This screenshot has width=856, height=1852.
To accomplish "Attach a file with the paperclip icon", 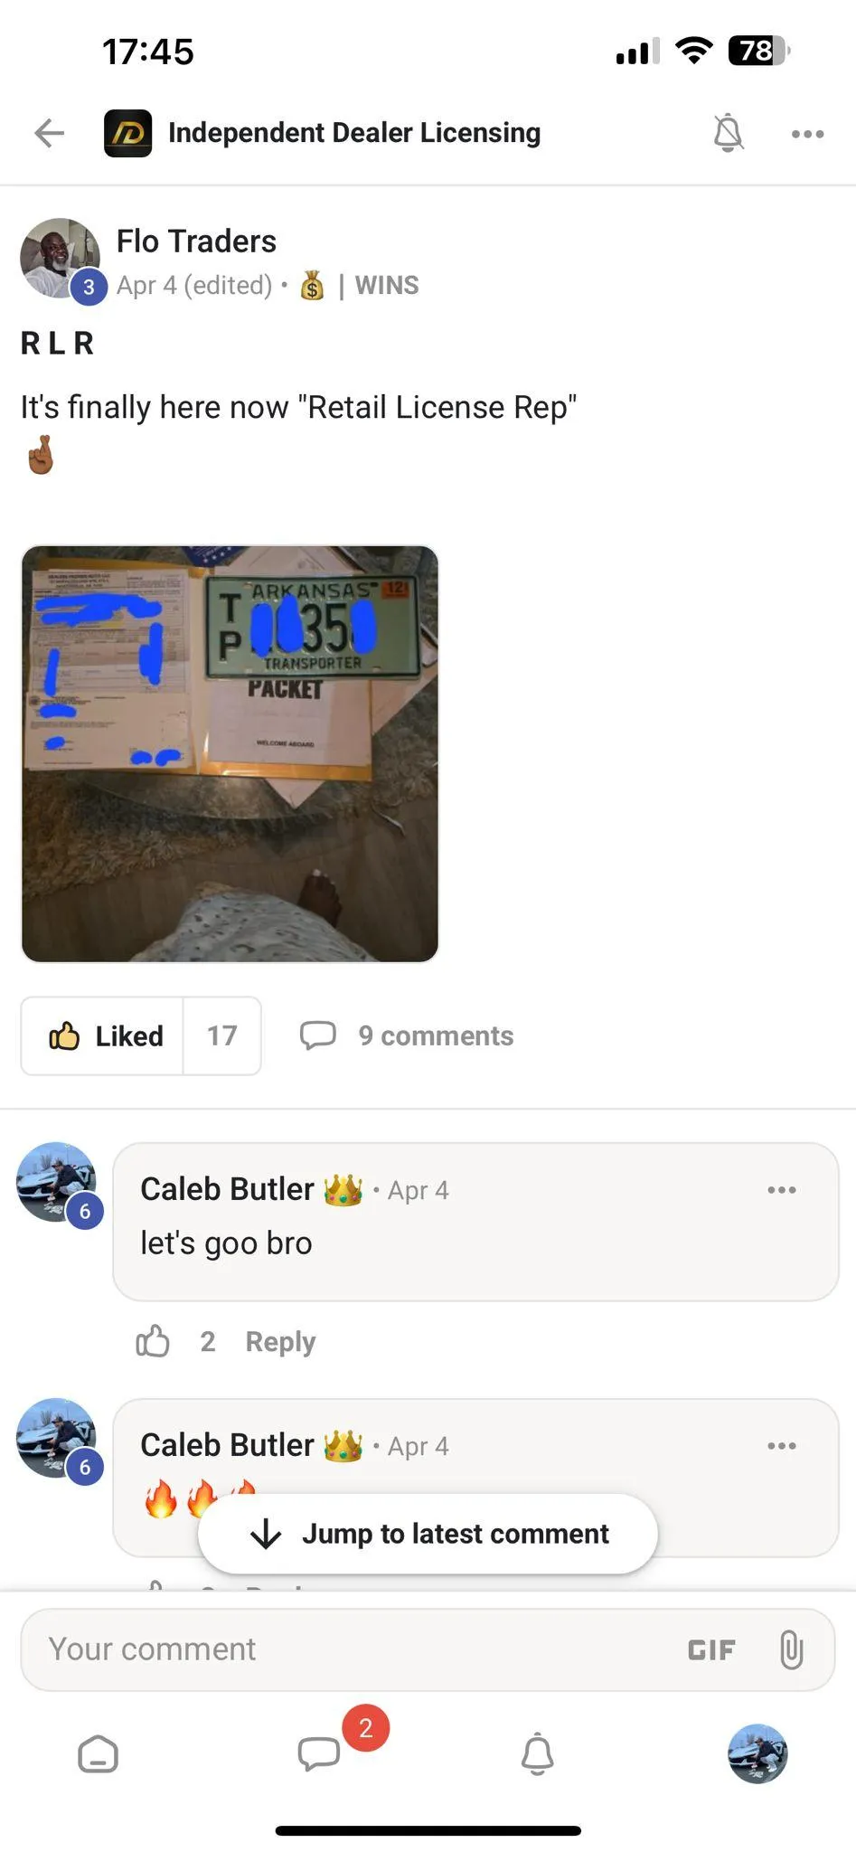I will (x=791, y=1649).
